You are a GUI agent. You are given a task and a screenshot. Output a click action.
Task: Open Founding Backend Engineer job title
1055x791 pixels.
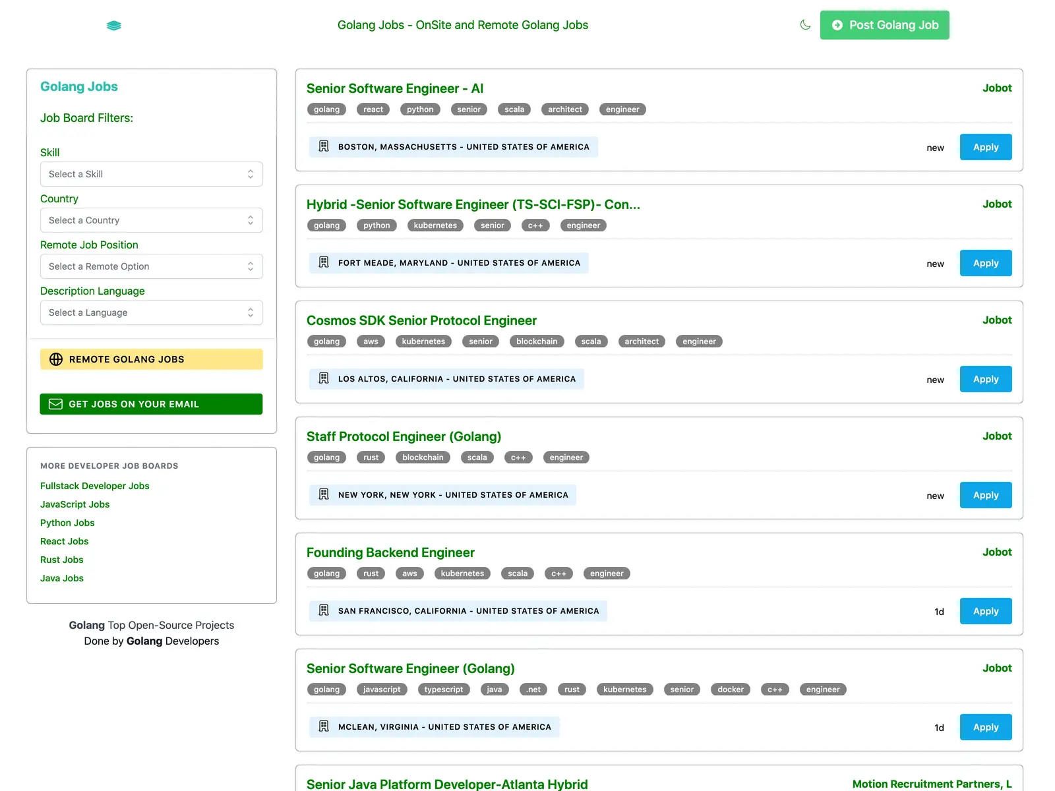click(390, 552)
